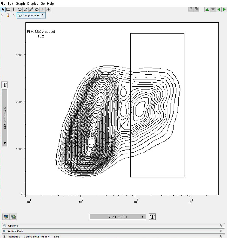Click the light gray undo arrow icon

click(190, 9)
